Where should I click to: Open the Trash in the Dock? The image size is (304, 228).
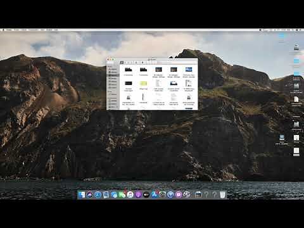pyautogui.click(x=222, y=194)
